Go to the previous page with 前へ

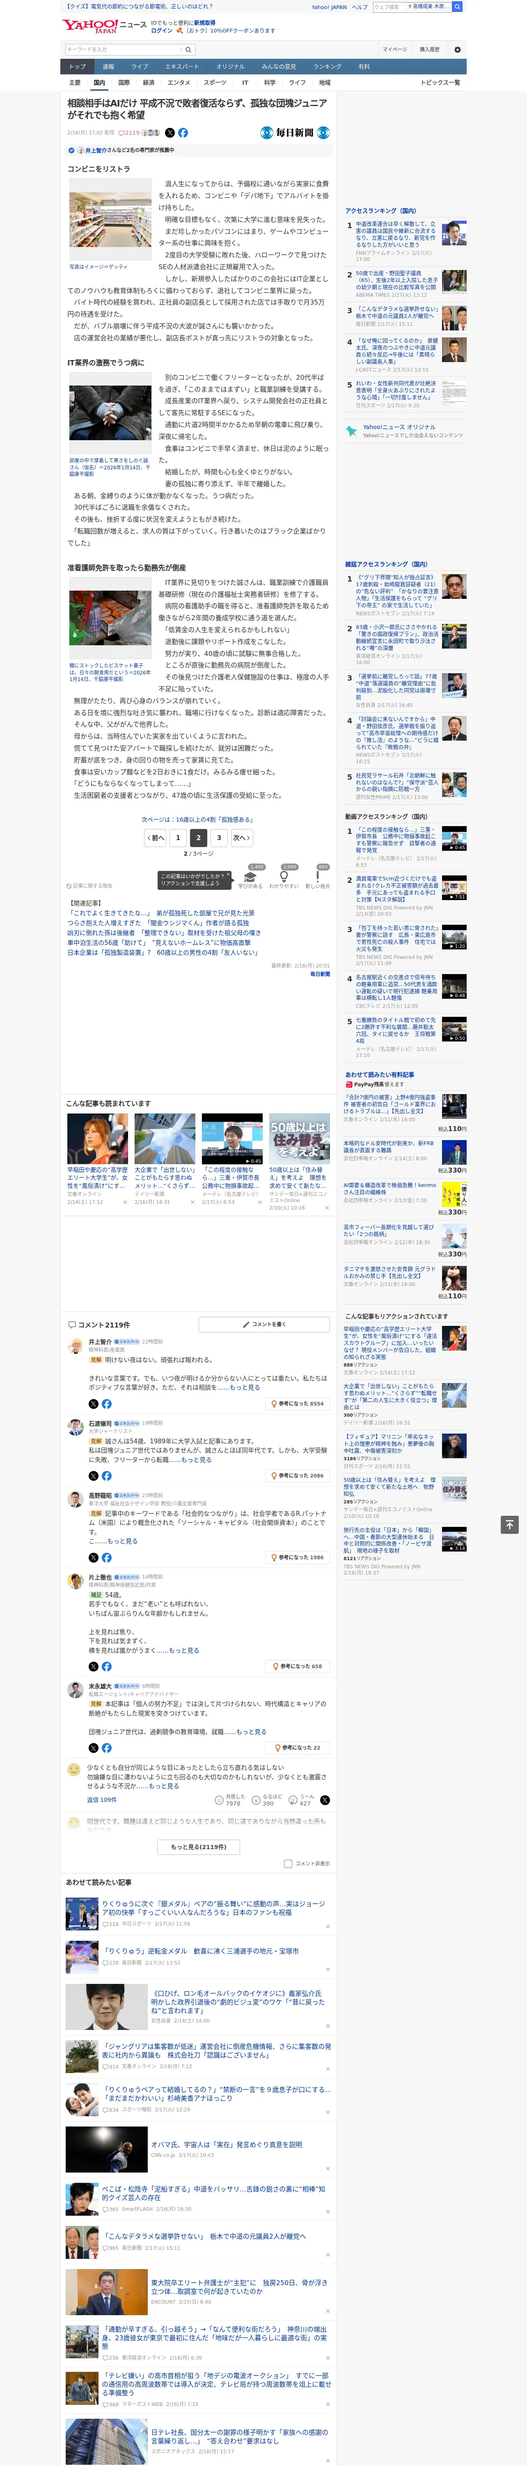156,838
